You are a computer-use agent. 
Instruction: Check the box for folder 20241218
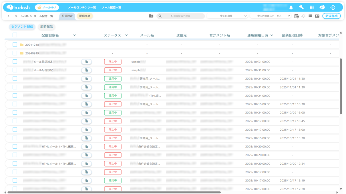[x=15, y=45]
